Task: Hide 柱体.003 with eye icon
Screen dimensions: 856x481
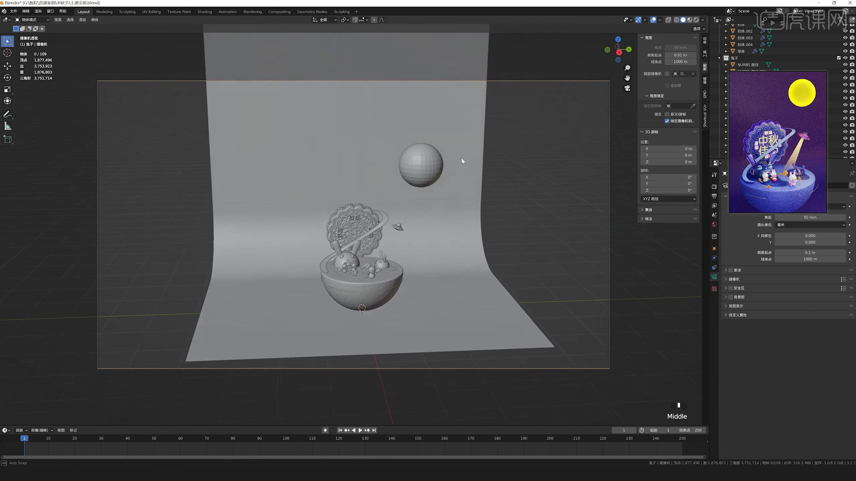Action: click(x=845, y=38)
